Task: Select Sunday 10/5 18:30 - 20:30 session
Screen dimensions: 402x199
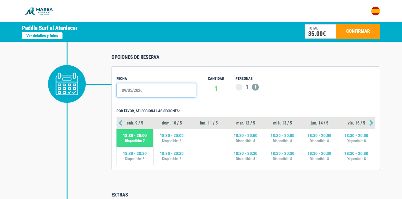Action: click(x=172, y=156)
